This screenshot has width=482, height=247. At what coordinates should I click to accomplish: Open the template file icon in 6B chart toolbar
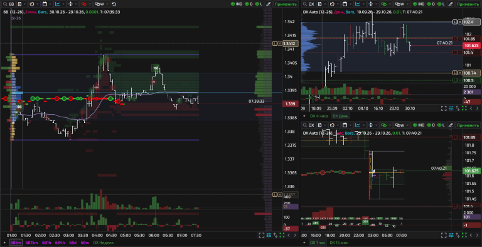[x=19, y=4]
